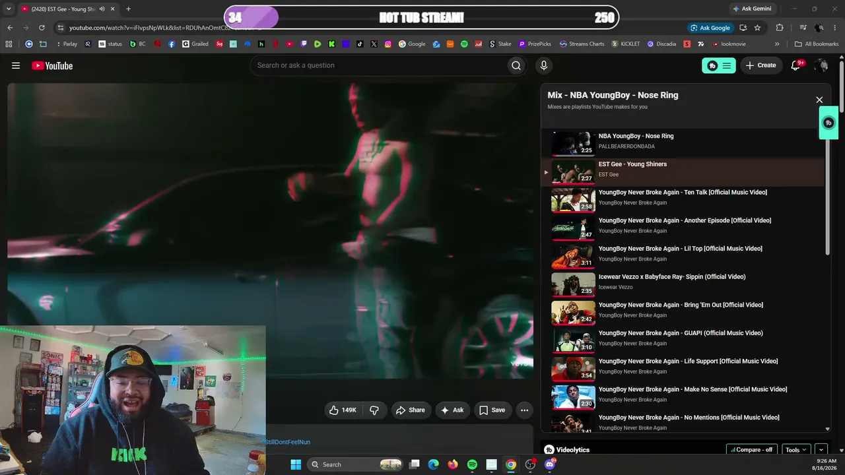Open the Streams Charts bookmark
The width and height of the screenshot is (845, 475).
pos(582,44)
